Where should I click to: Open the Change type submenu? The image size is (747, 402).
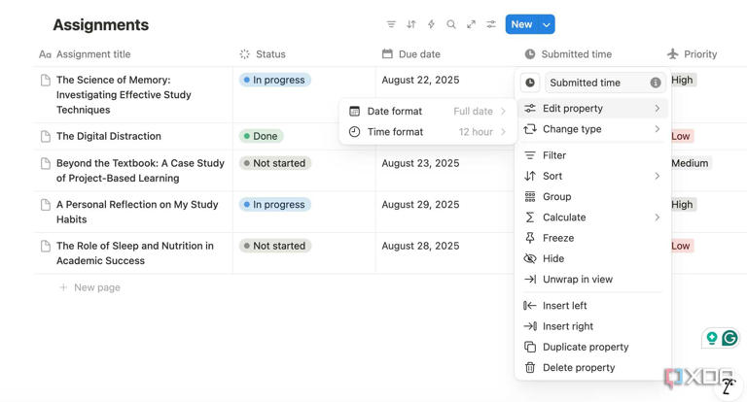(592, 129)
